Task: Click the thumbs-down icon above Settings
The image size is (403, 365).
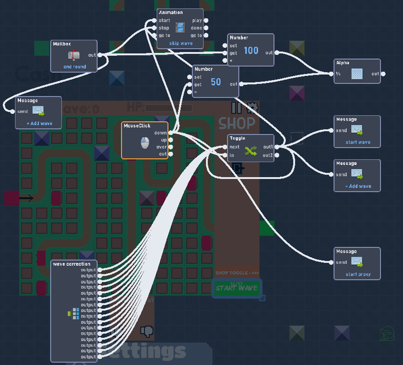Action: (147, 331)
